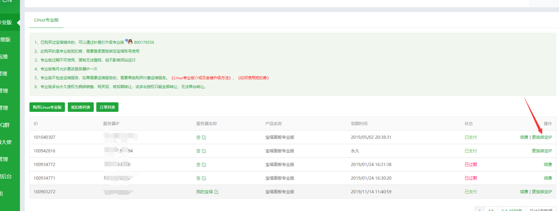Click 已过期 status of order 100934772
The height and width of the screenshot is (211, 559).
(x=471, y=165)
